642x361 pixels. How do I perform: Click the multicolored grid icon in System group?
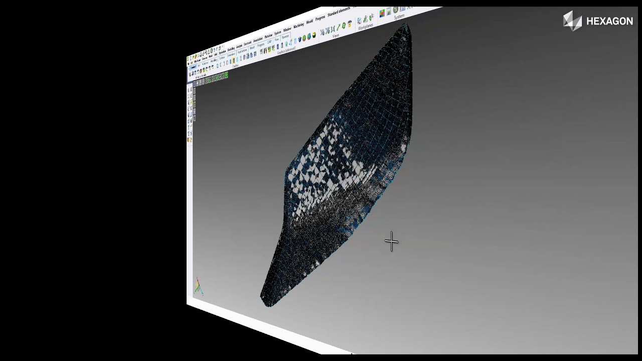coord(382,14)
